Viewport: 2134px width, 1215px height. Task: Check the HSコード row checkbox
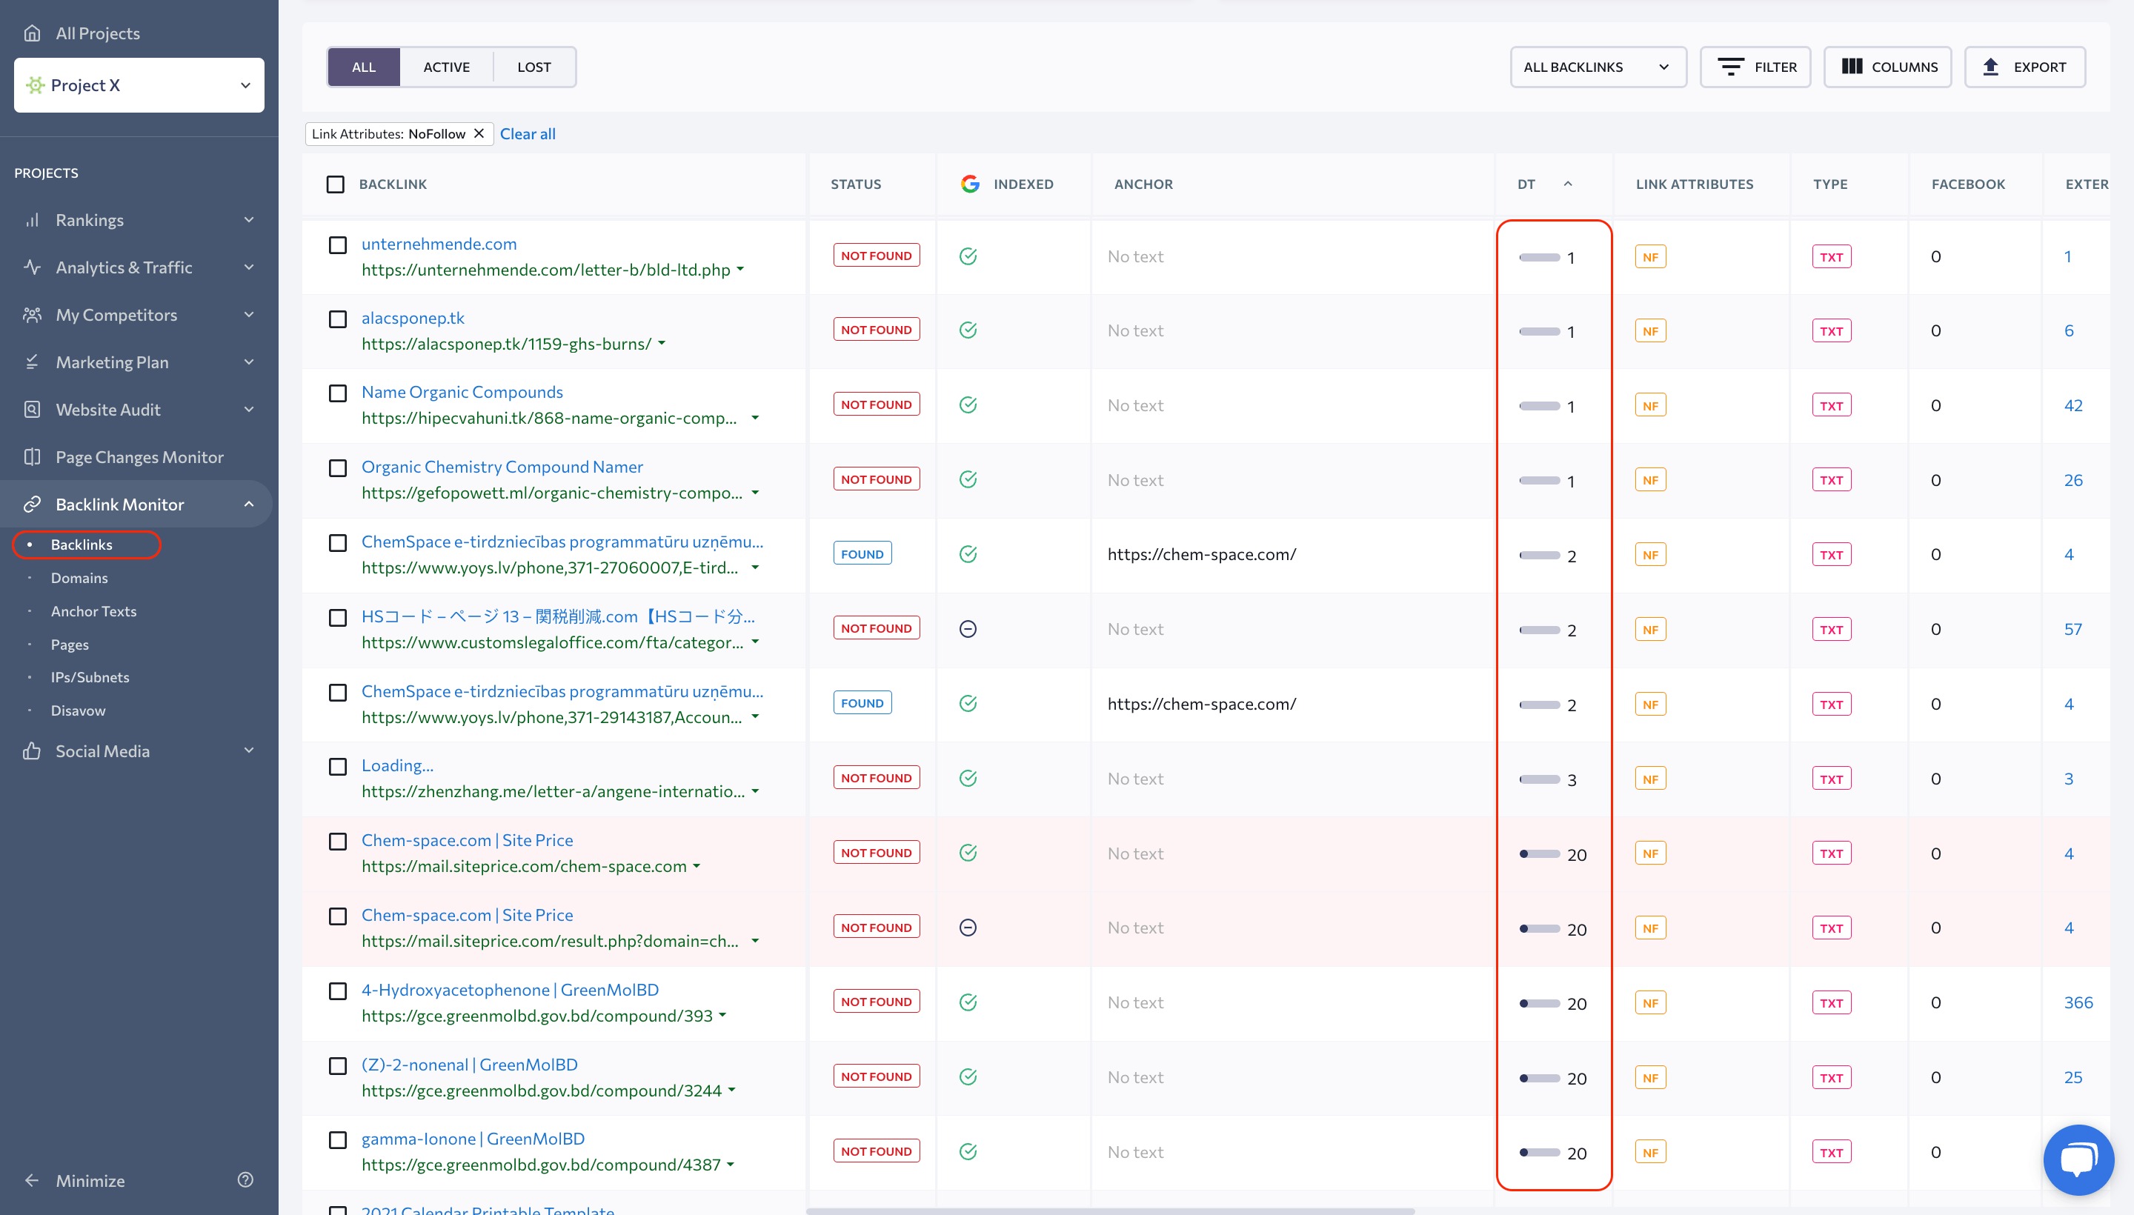[x=338, y=618]
